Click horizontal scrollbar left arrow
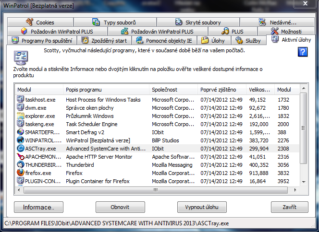 tap(19, 190)
